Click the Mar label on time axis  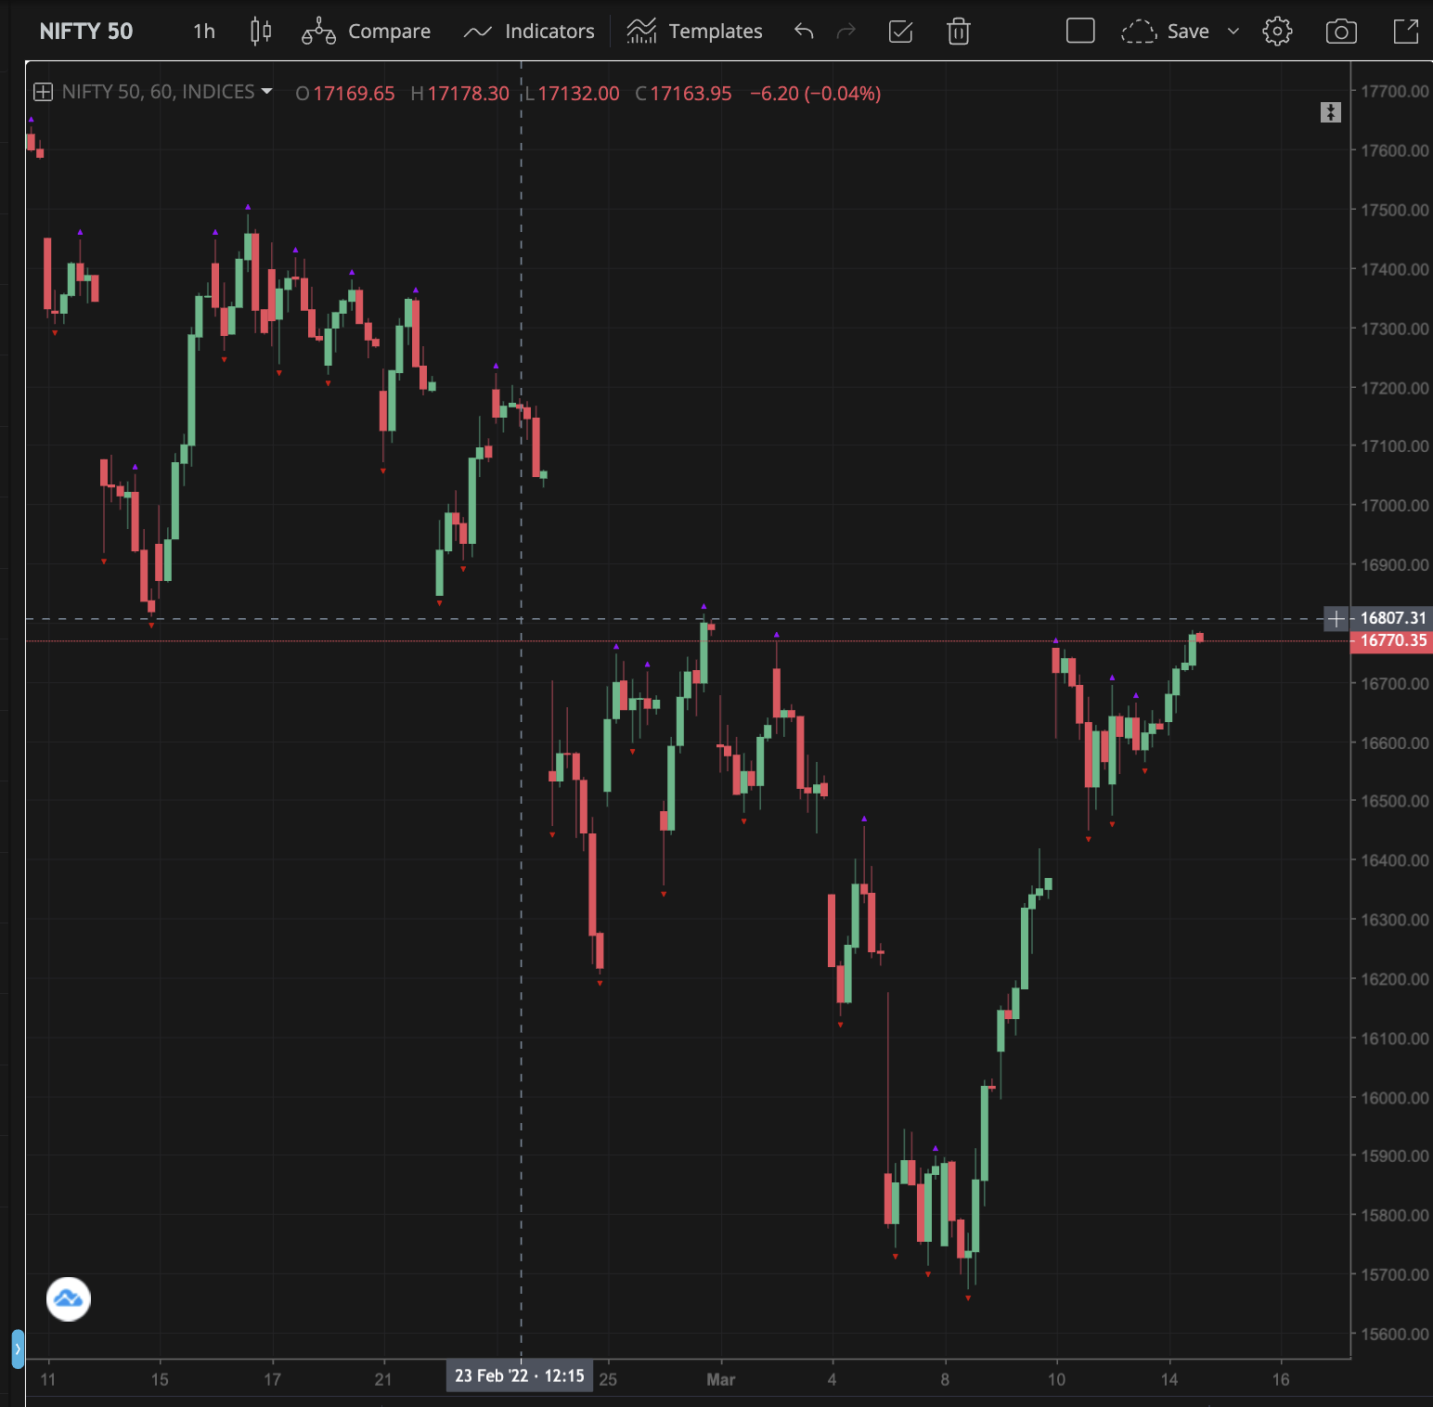point(720,1379)
